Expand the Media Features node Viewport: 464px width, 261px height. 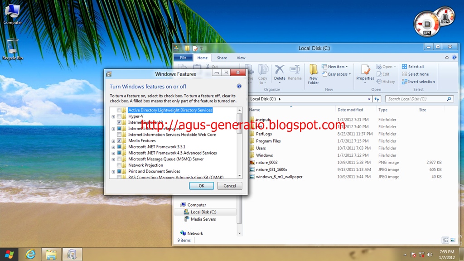113,141
